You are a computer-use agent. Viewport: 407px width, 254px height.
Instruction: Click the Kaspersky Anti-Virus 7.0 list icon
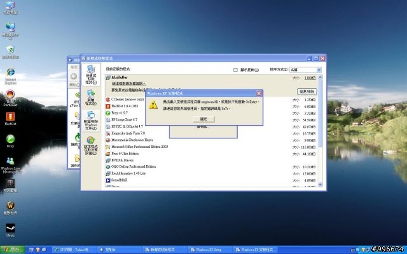(108, 133)
